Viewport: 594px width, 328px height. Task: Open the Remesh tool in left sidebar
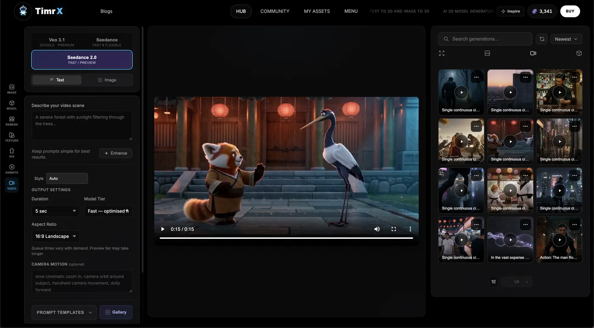click(12, 121)
